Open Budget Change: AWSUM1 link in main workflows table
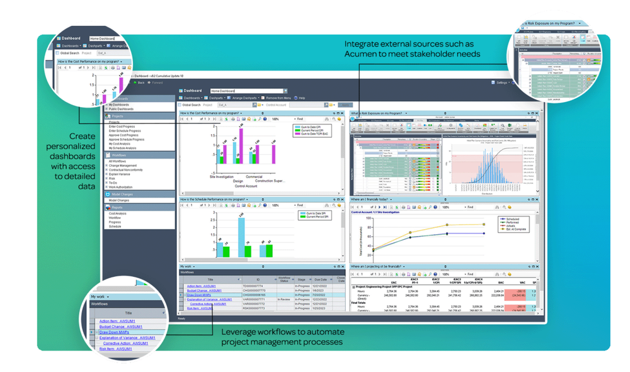The width and height of the screenshot is (630, 372). coord(204,291)
